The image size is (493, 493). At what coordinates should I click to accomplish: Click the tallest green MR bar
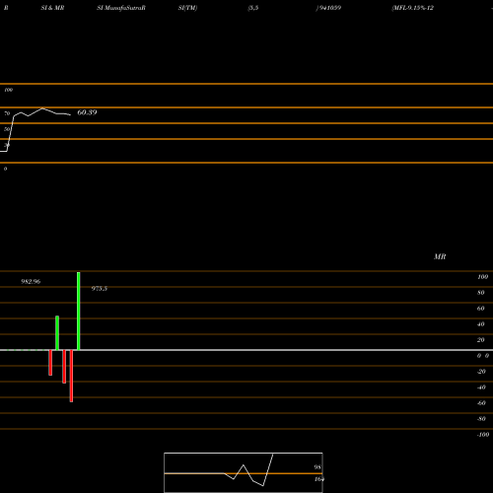[x=79, y=311]
